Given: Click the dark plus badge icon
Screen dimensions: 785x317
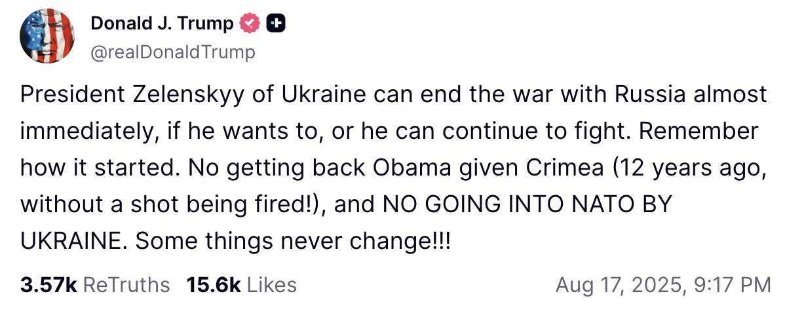Looking at the screenshot, I should point(275,24).
